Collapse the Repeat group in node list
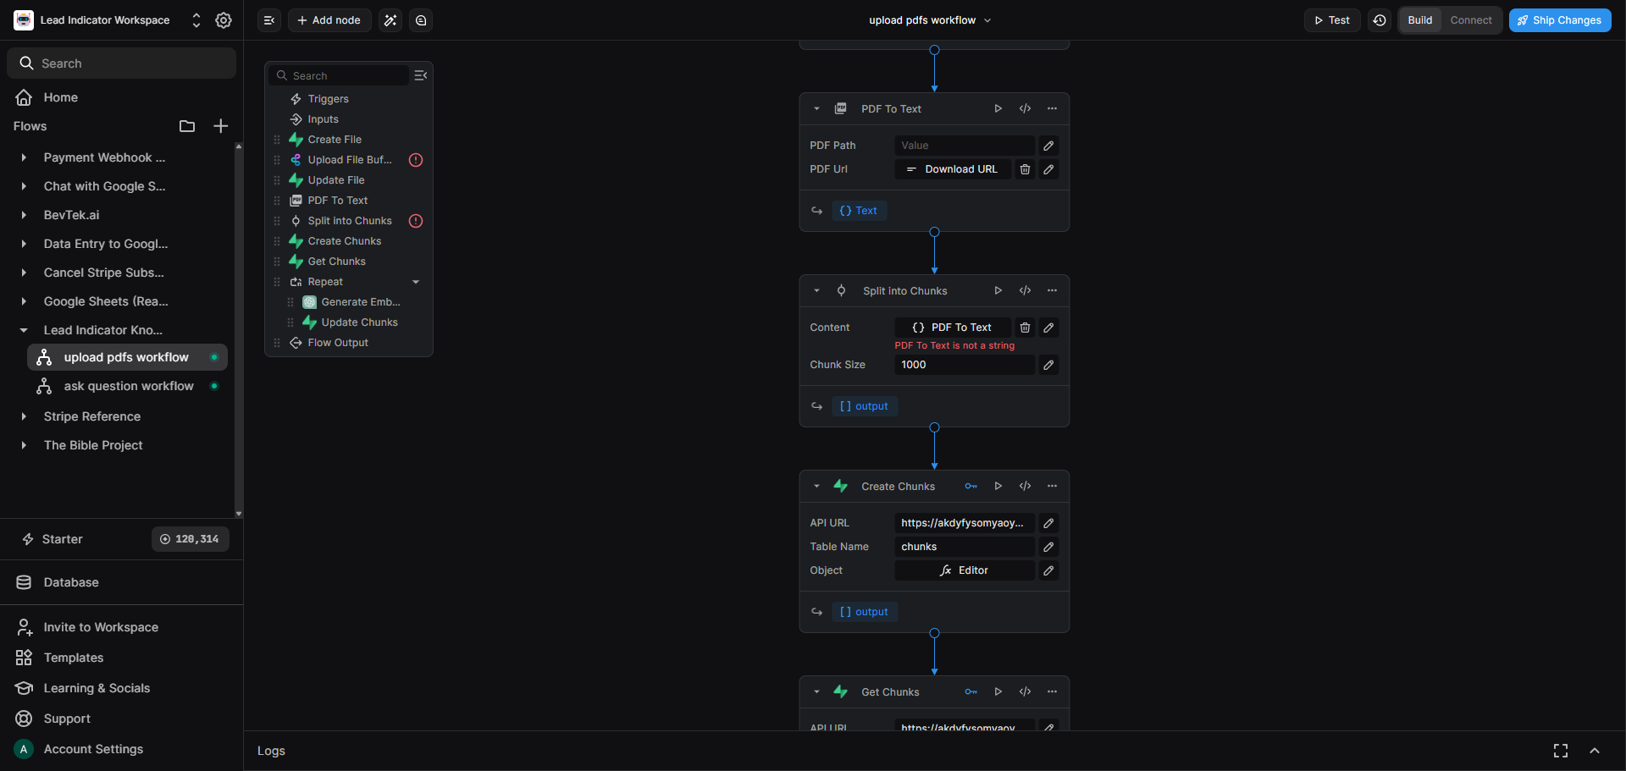The width and height of the screenshot is (1626, 771). pyautogui.click(x=415, y=282)
